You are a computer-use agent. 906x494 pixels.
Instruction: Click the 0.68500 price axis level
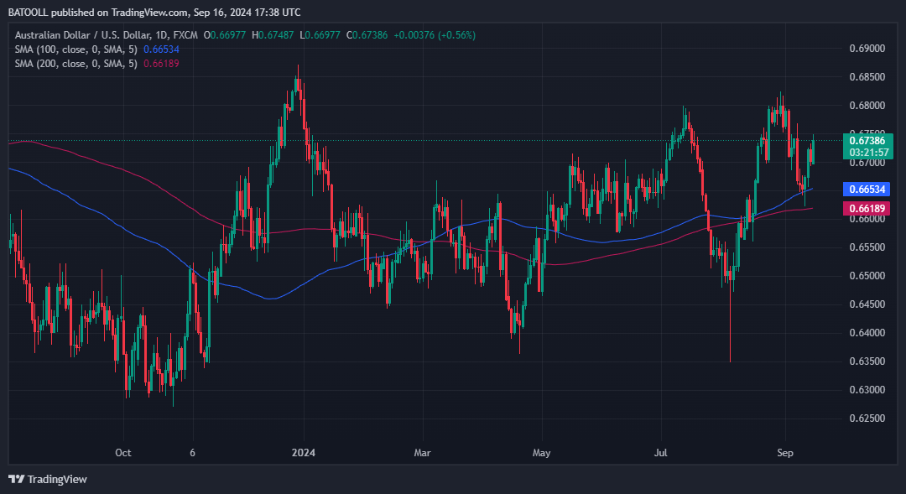867,77
